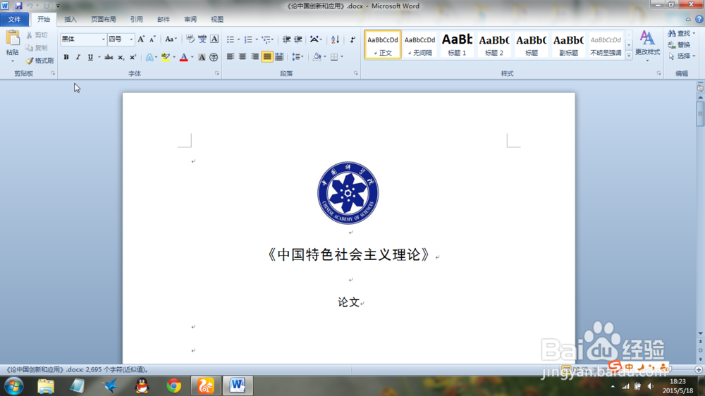
Task: Increase font size with Grow Font
Action: tap(141, 39)
